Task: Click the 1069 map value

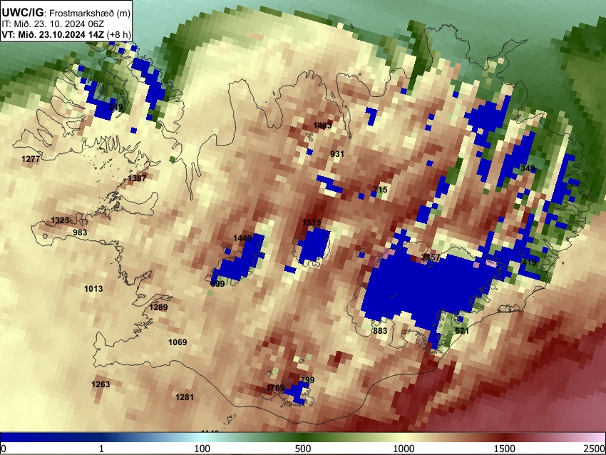Action: (178, 342)
